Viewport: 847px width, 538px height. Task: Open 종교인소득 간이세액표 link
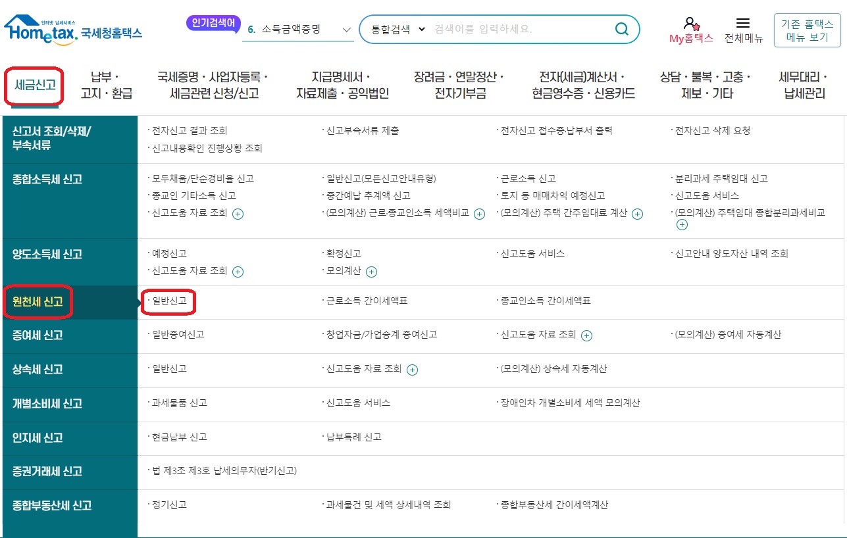546,301
